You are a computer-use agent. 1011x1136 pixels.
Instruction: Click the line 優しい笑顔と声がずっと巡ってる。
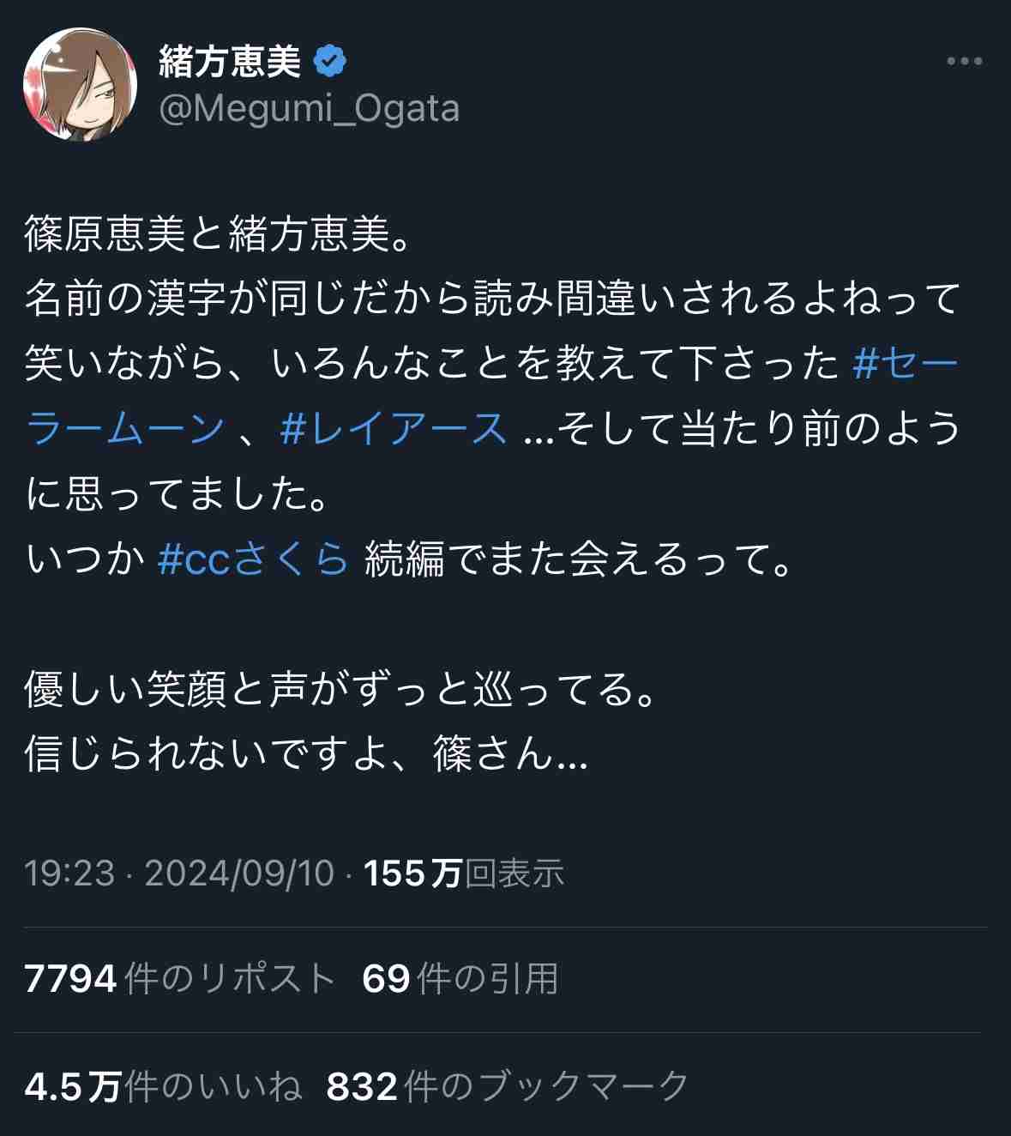(x=342, y=689)
